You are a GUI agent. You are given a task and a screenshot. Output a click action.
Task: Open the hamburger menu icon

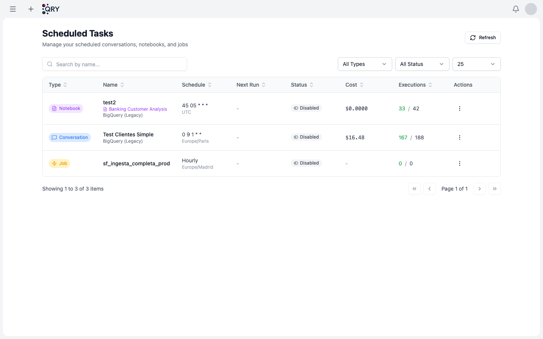point(13,9)
